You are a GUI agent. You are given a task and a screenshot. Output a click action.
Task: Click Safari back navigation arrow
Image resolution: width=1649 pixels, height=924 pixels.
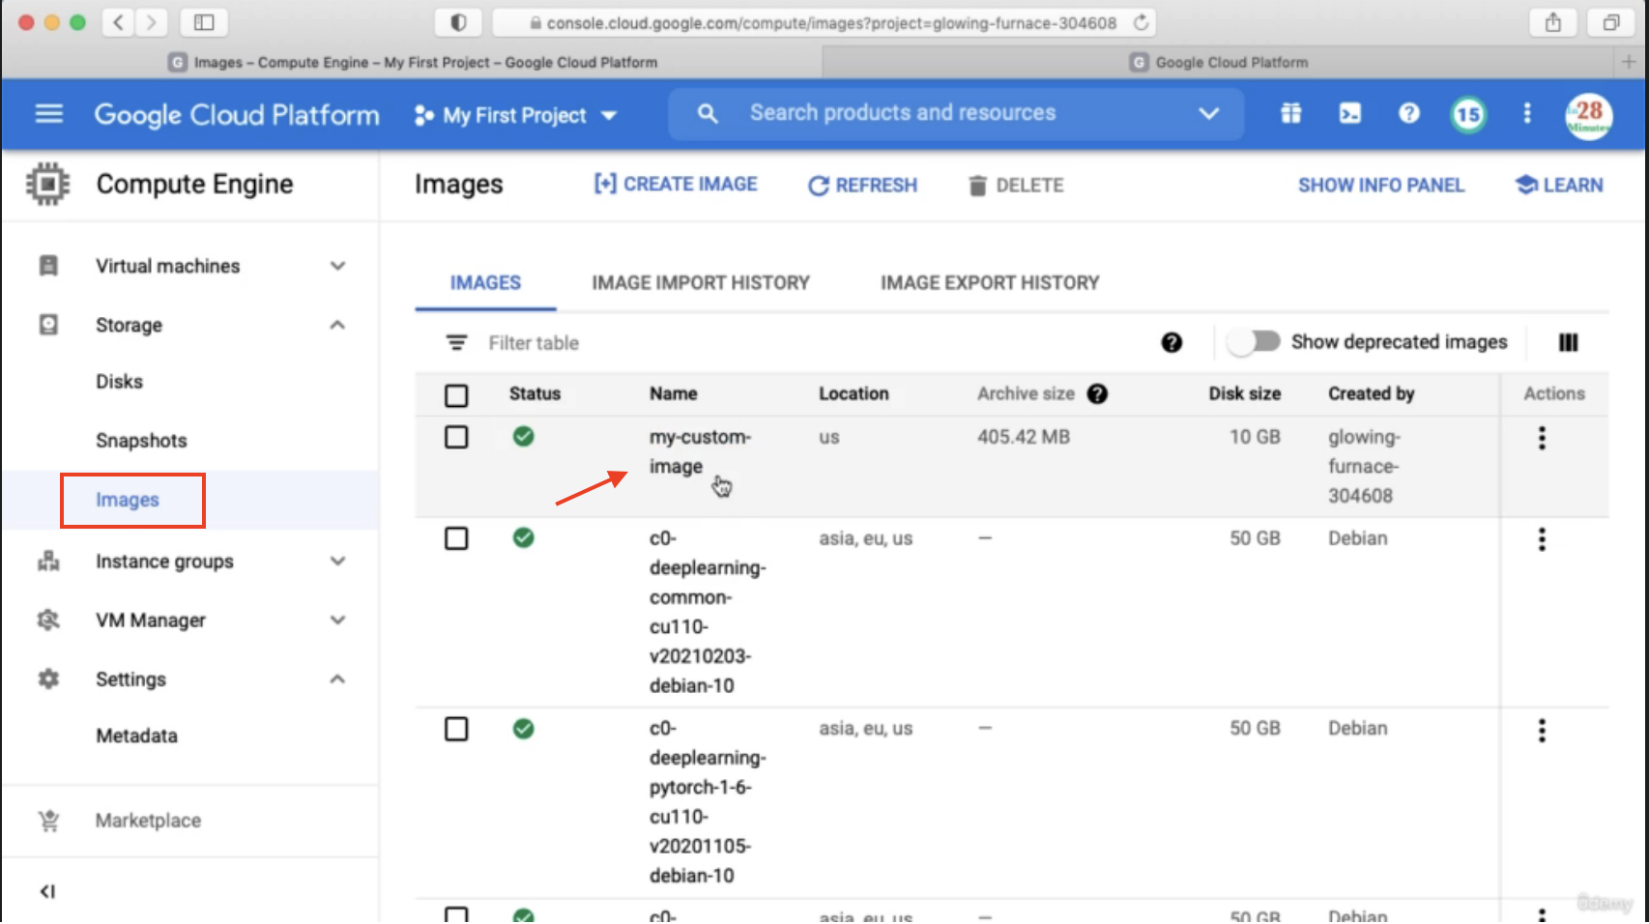118,22
